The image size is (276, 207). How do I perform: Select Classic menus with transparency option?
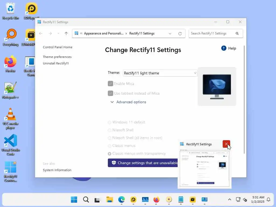109,154
